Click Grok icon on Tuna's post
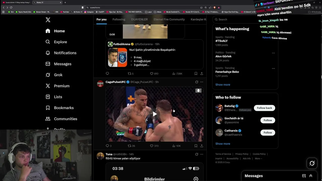Viewport: 322px width, 181px height. tap(197, 154)
